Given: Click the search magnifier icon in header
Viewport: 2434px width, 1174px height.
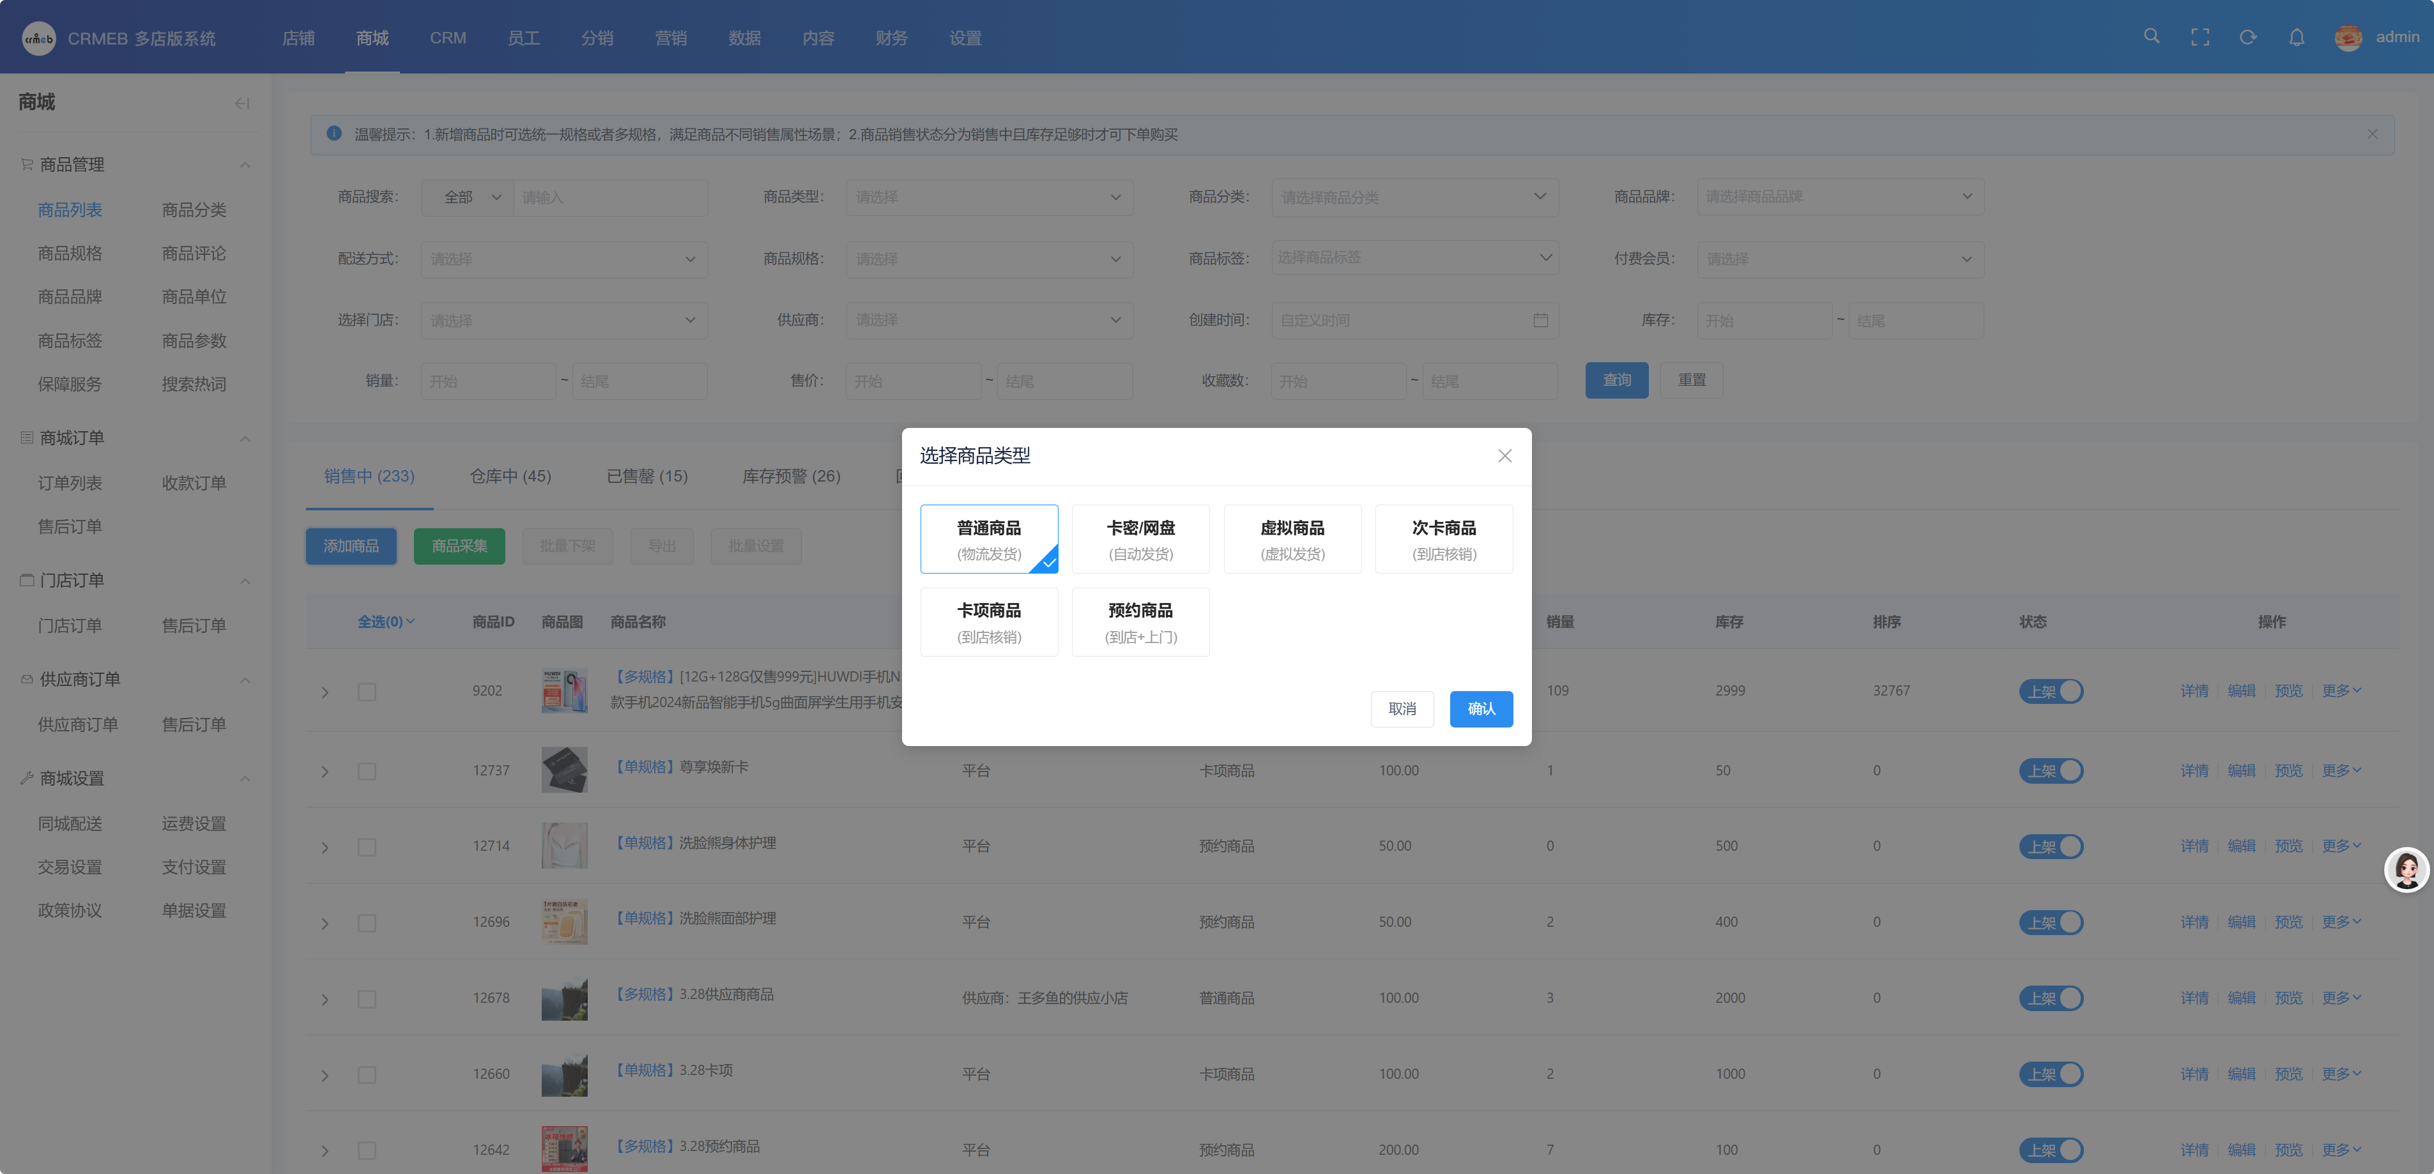Looking at the screenshot, I should (2152, 36).
